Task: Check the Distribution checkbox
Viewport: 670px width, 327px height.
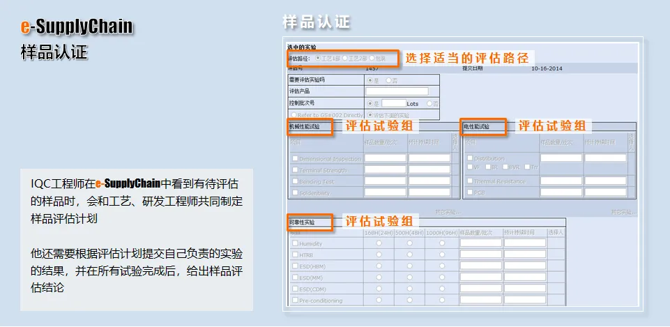Action: 470,158
